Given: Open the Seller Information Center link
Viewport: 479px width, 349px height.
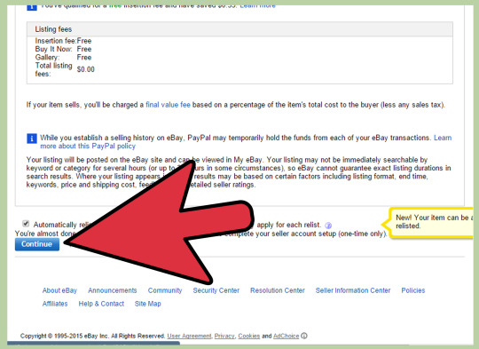Looking at the screenshot, I should click(x=353, y=290).
